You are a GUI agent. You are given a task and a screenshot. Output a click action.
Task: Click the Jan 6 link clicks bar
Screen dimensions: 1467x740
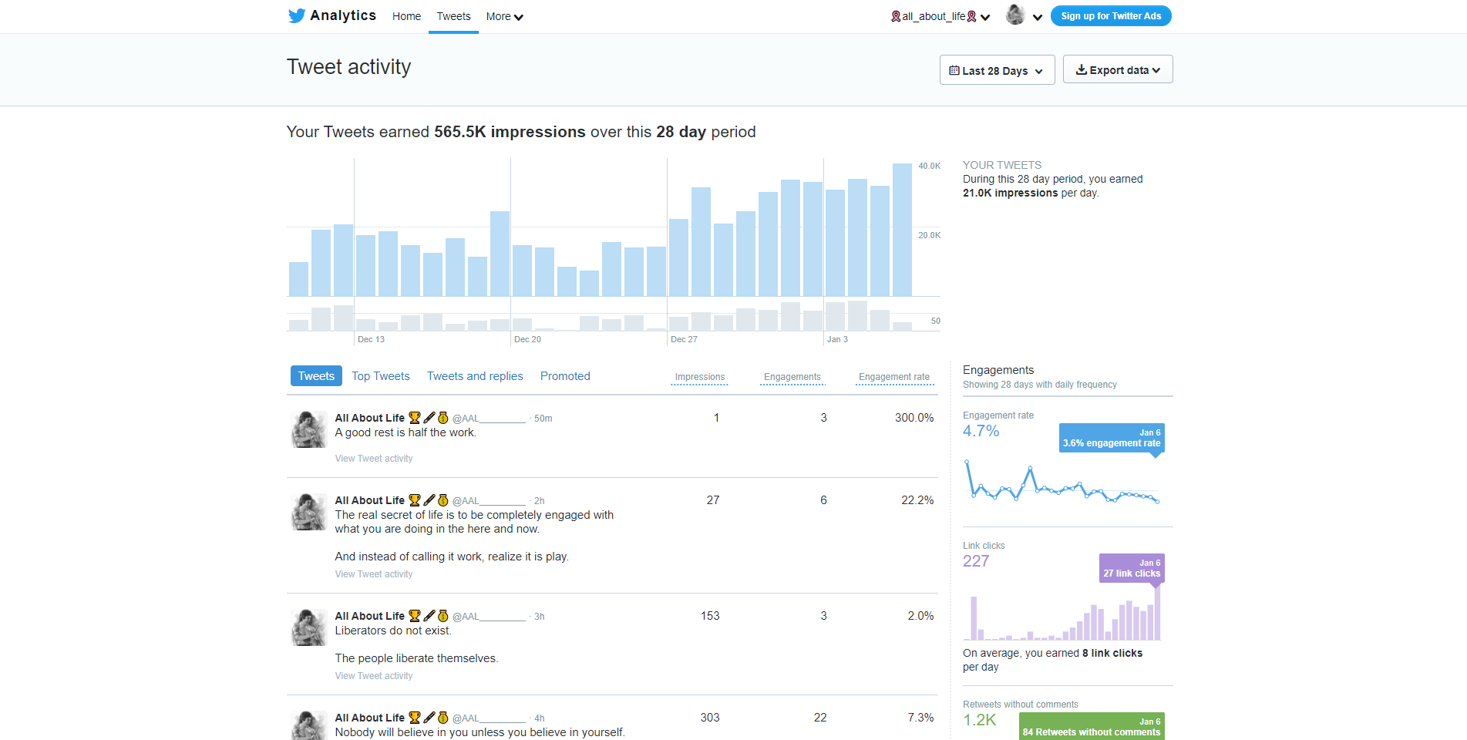(x=1157, y=614)
